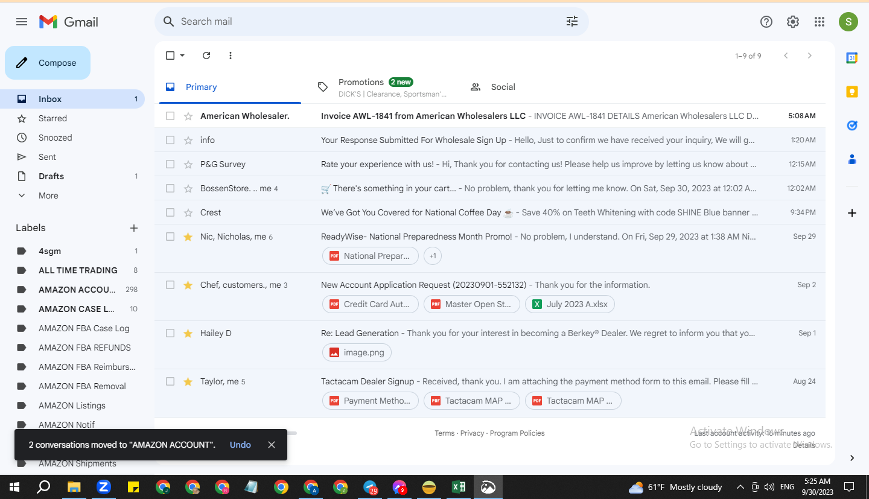Go to the newer page arrow
Screen dimensions: 869x499
786,56
